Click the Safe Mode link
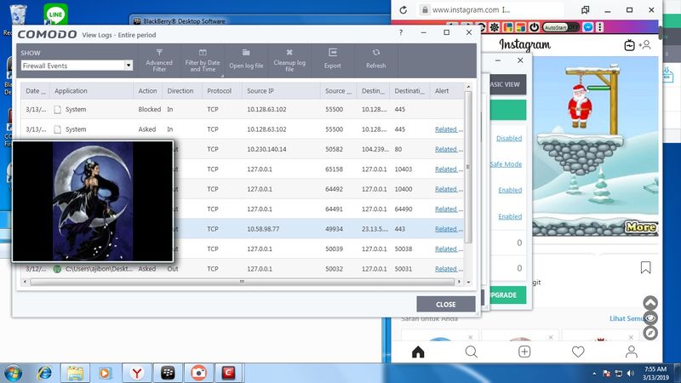Viewport: 681px width, 383px height. click(506, 164)
